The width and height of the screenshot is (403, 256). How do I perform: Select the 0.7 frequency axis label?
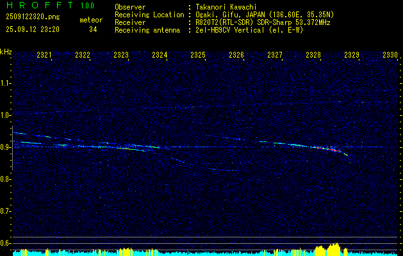[6, 211]
